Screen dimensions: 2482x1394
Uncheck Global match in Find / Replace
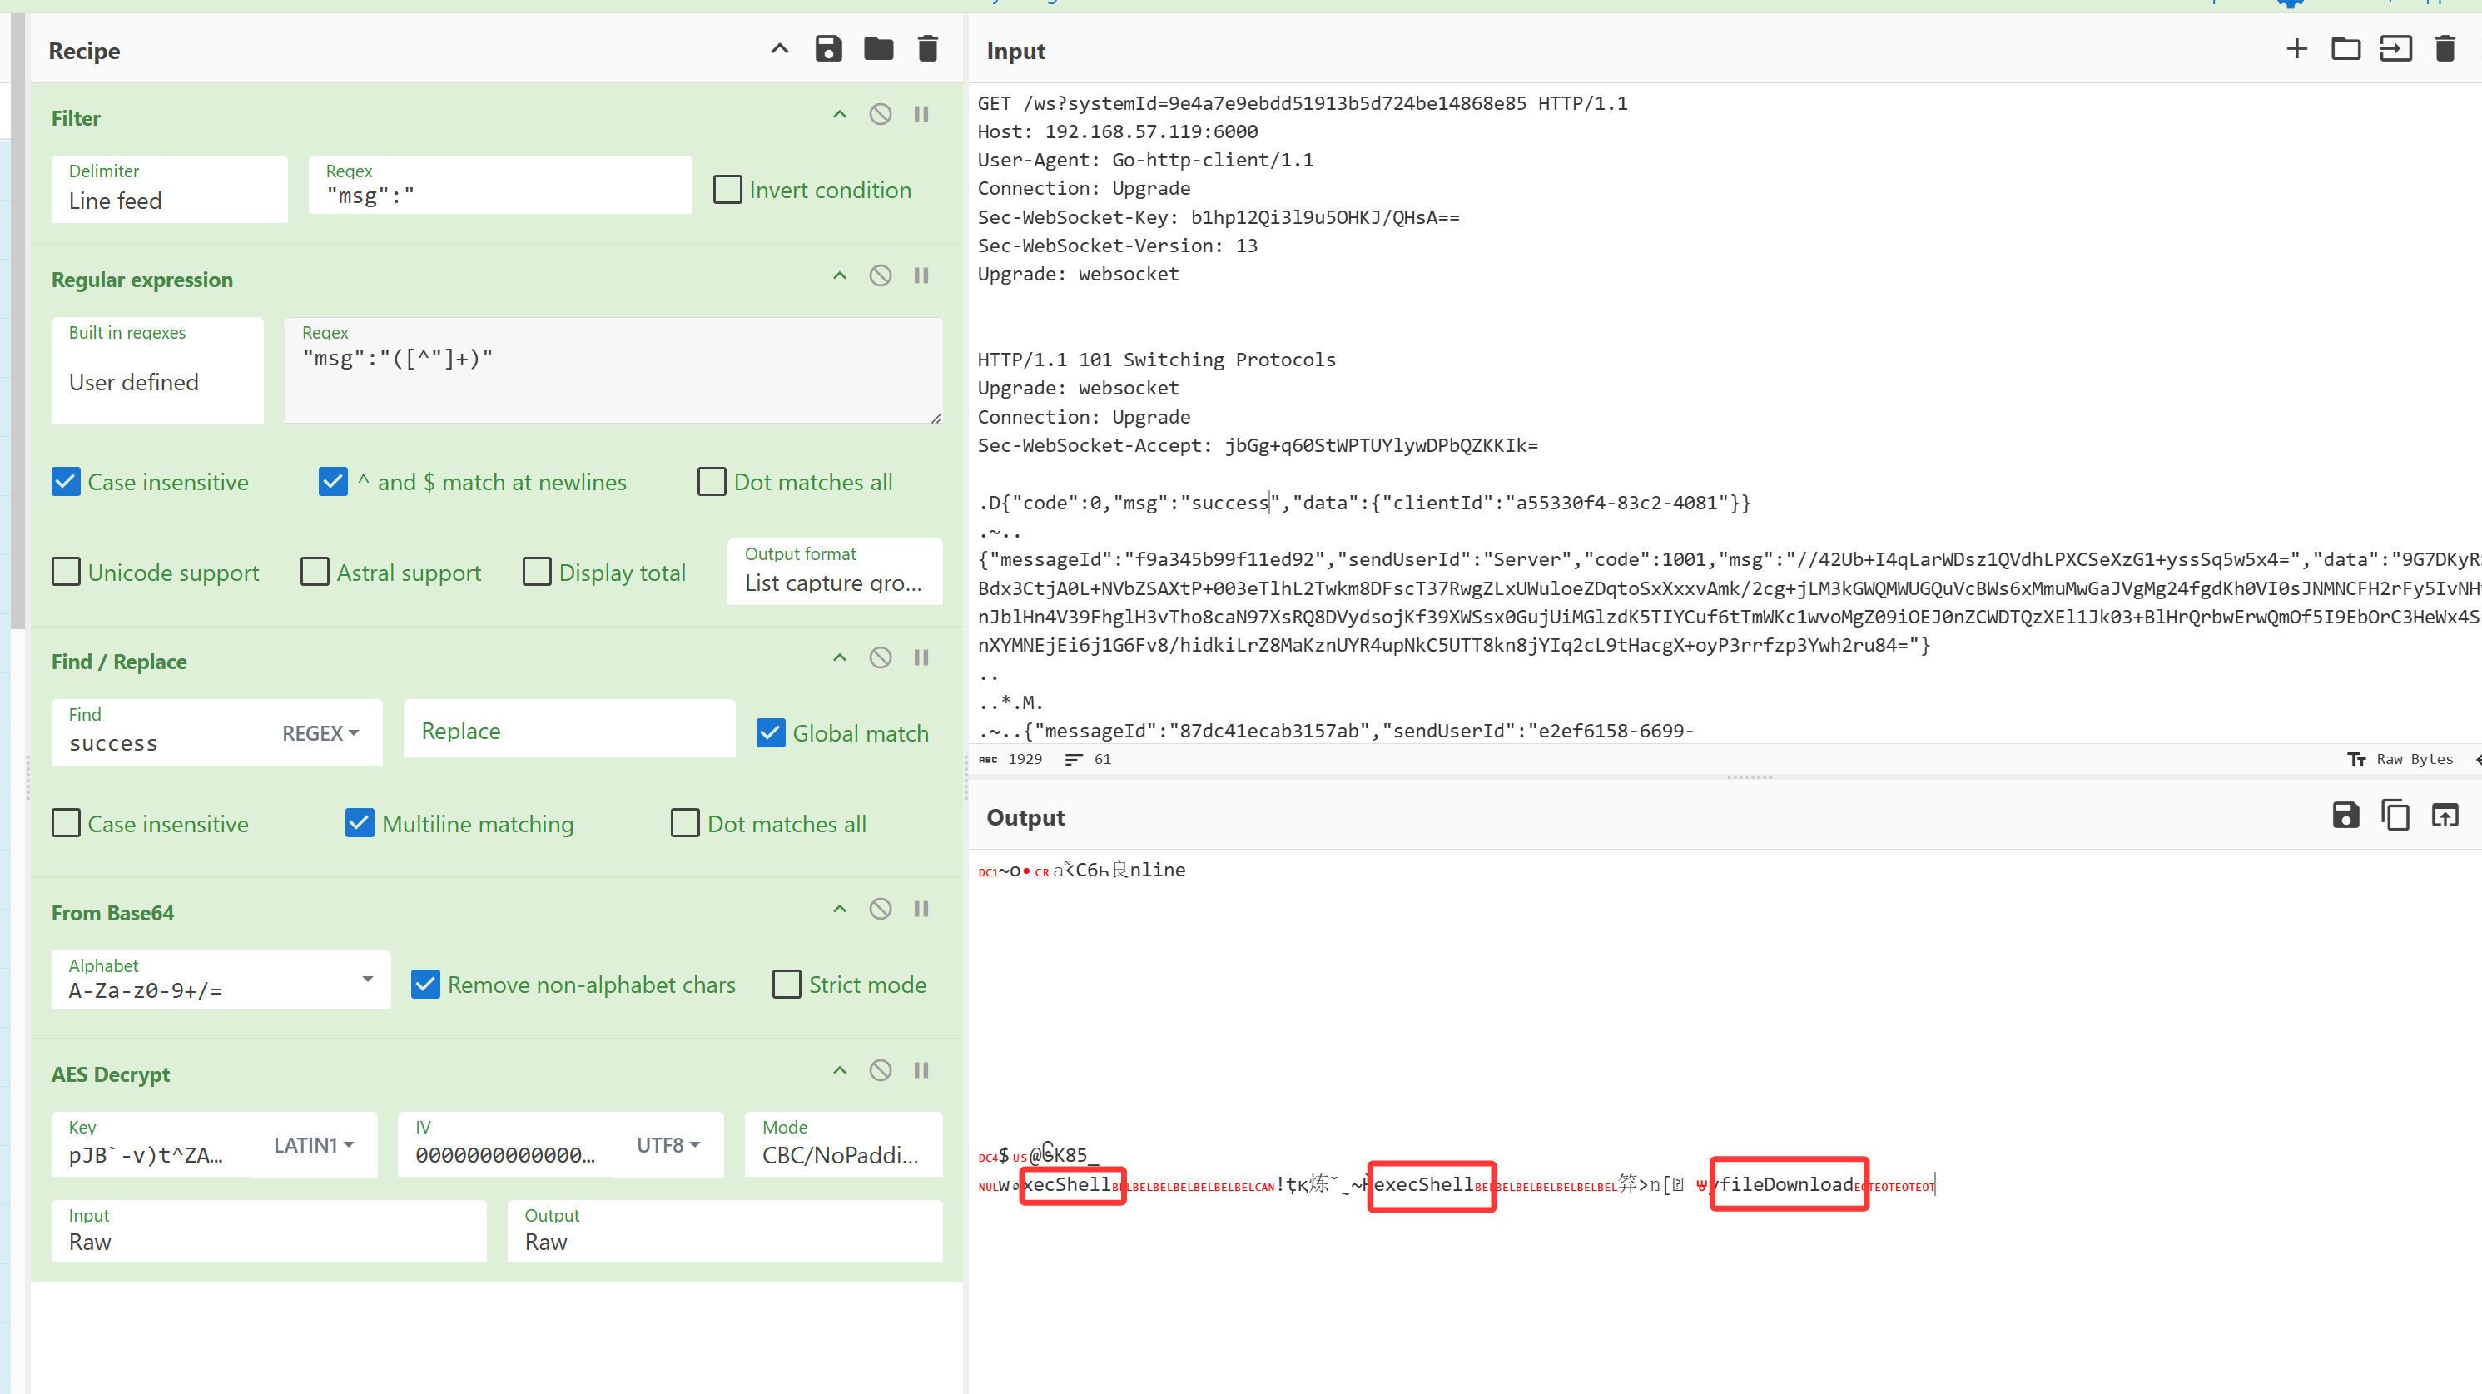point(771,733)
